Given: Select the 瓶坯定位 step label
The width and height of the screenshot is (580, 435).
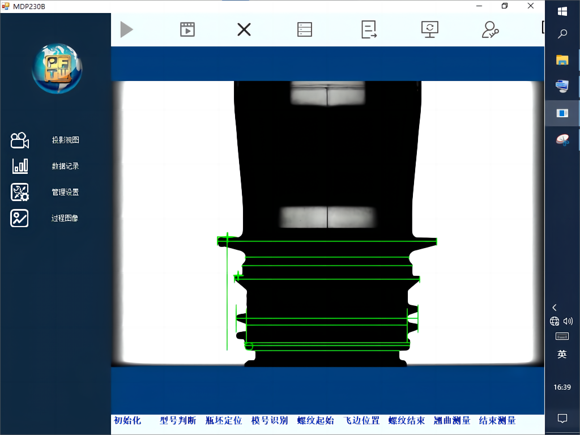Looking at the screenshot, I should tap(224, 420).
